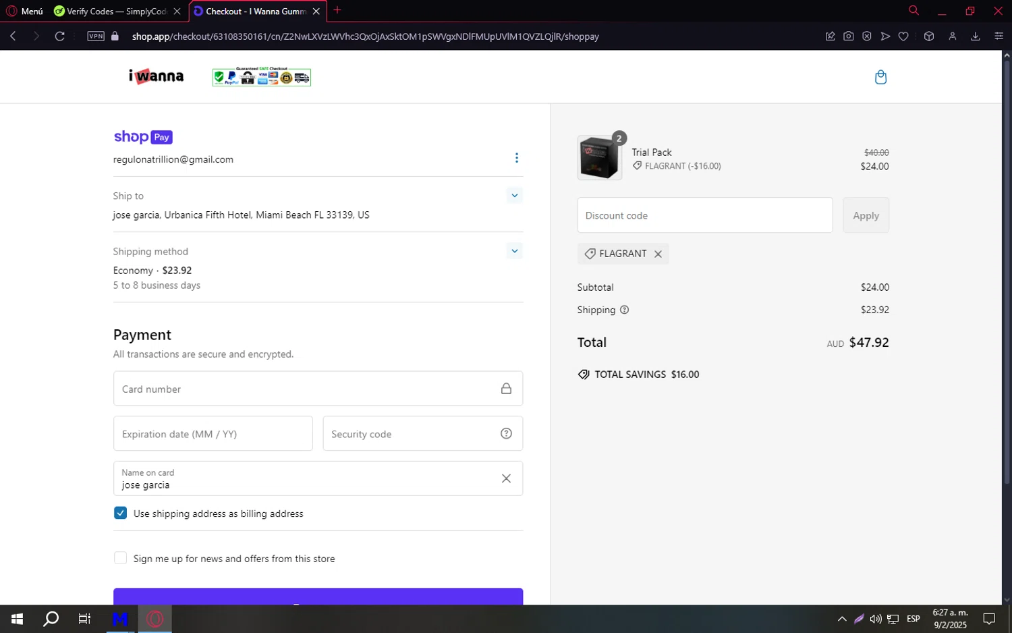The height and width of the screenshot is (633, 1012).
Task: Check sign me up for news and offers
Action: coord(120,558)
